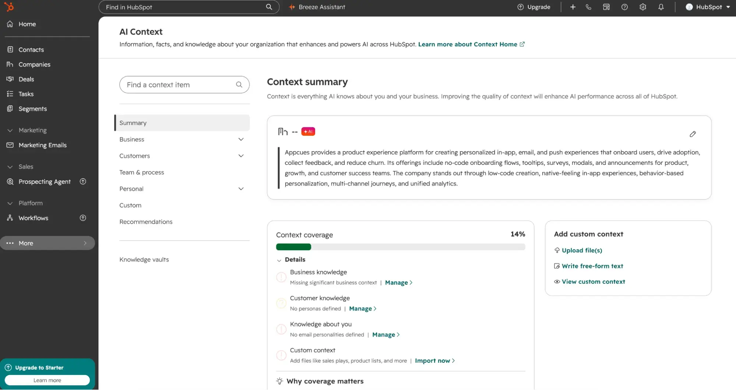Open the notifications bell
Viewport: 736px width, 390px height.
coord(661,7)
